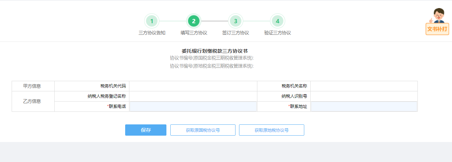Focus the 联系地址 input field

click(364, 106)
